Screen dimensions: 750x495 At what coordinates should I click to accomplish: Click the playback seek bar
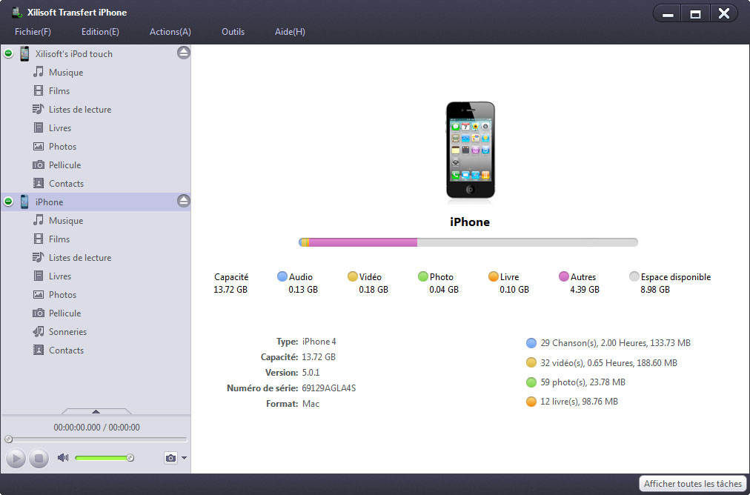[96, 439]
